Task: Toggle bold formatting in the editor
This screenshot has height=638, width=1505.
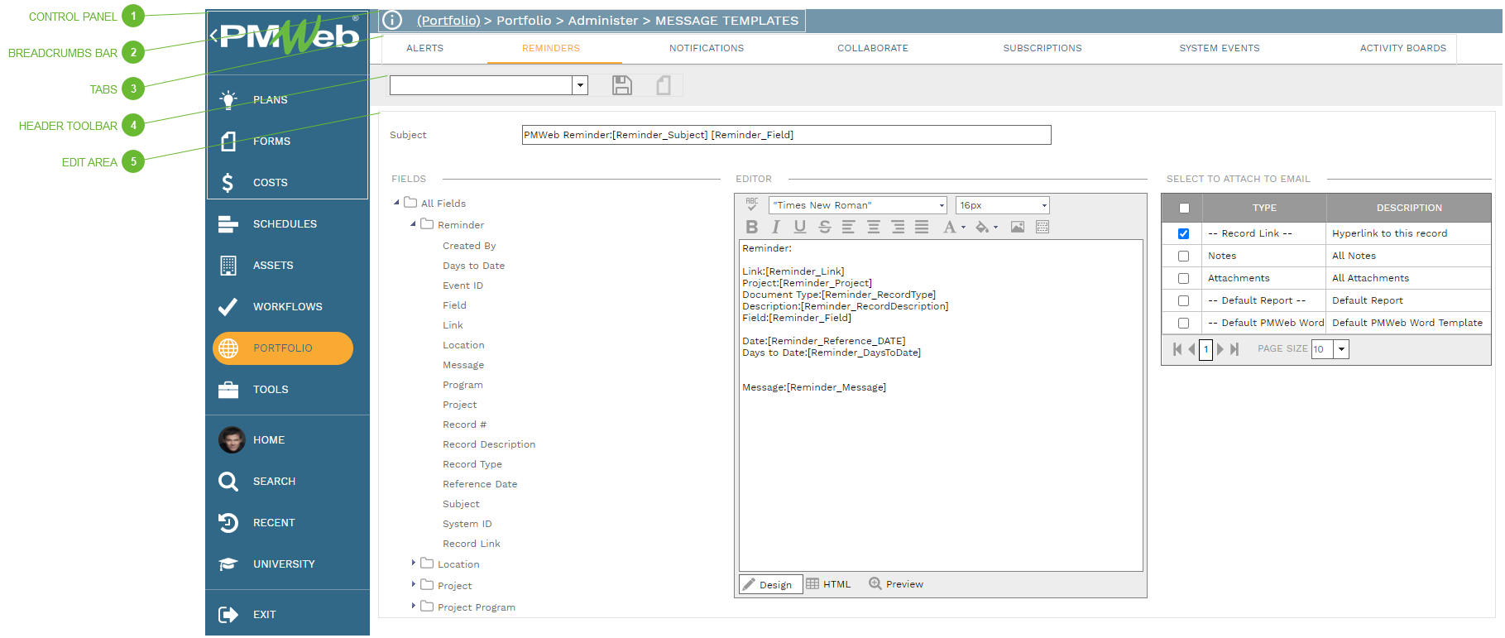Action: (x=751, y=227)
